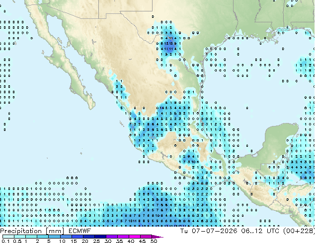Viewport: 315px width, 243px height.
Task: Click the '[mm]' unit label
Action: tap(55, 231)
